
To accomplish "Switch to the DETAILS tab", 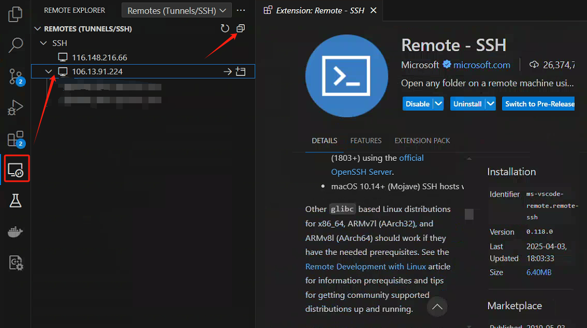I will [324, 141].
